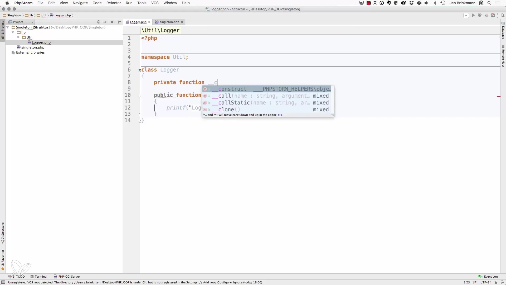The height and width of the screenshot is (285, 506).
Task: Click Configure link in status bar
Action: click(225, 282)
